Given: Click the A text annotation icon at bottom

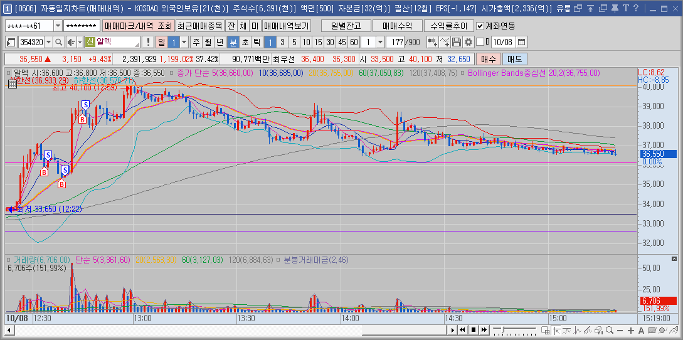Looking at the screenshot, I should [x=641, y=330].
